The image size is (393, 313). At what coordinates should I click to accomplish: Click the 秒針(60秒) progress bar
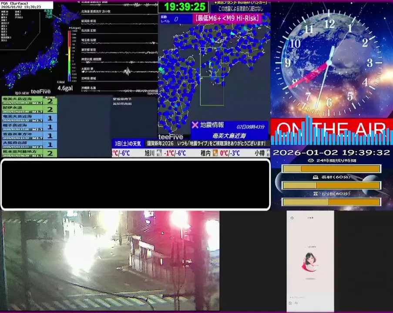click(331, 202)
